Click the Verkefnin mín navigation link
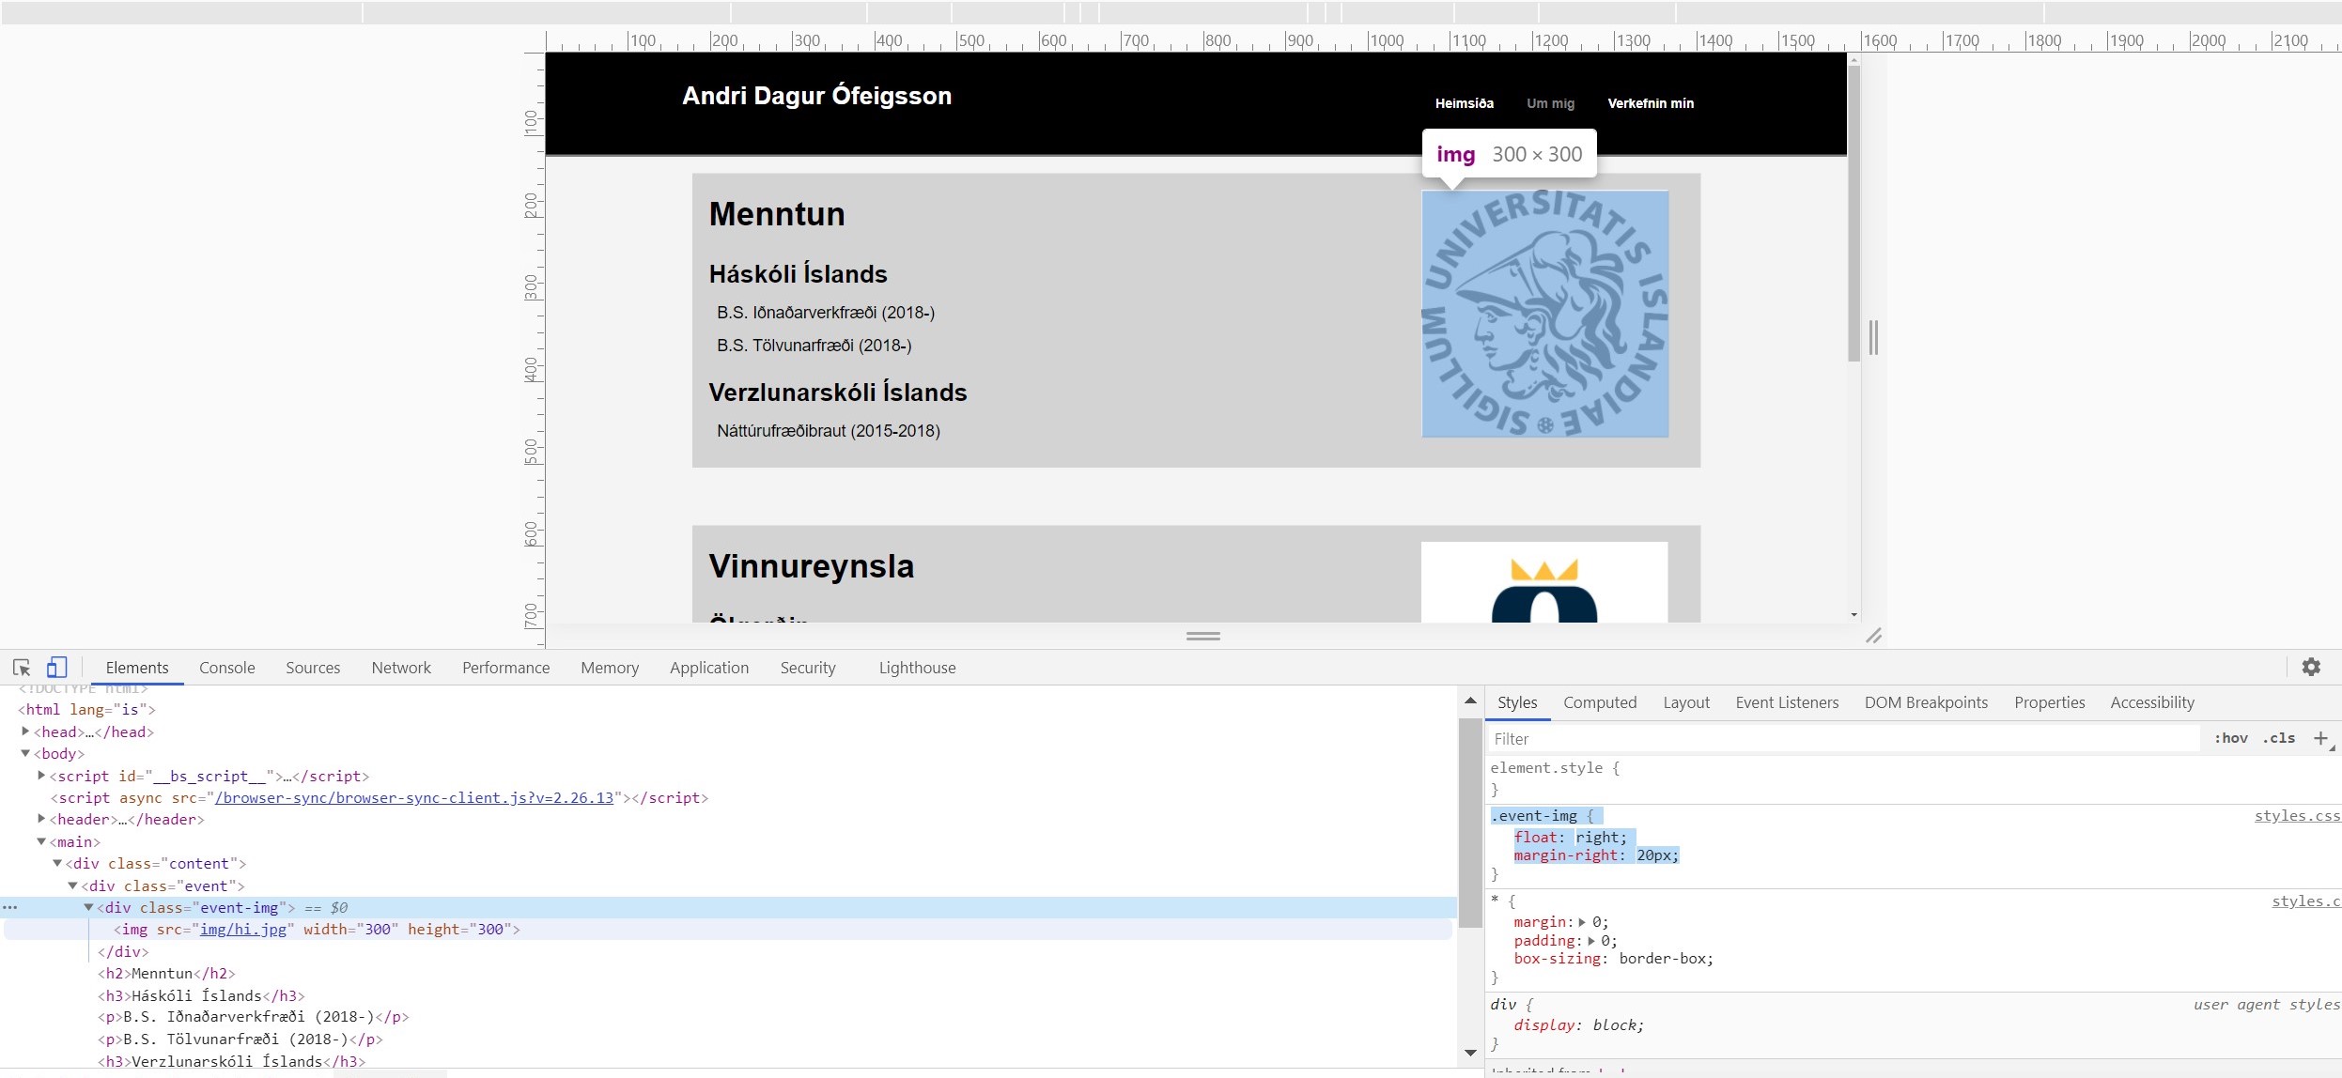The image size is (2342, 1078). [1651, 103]
